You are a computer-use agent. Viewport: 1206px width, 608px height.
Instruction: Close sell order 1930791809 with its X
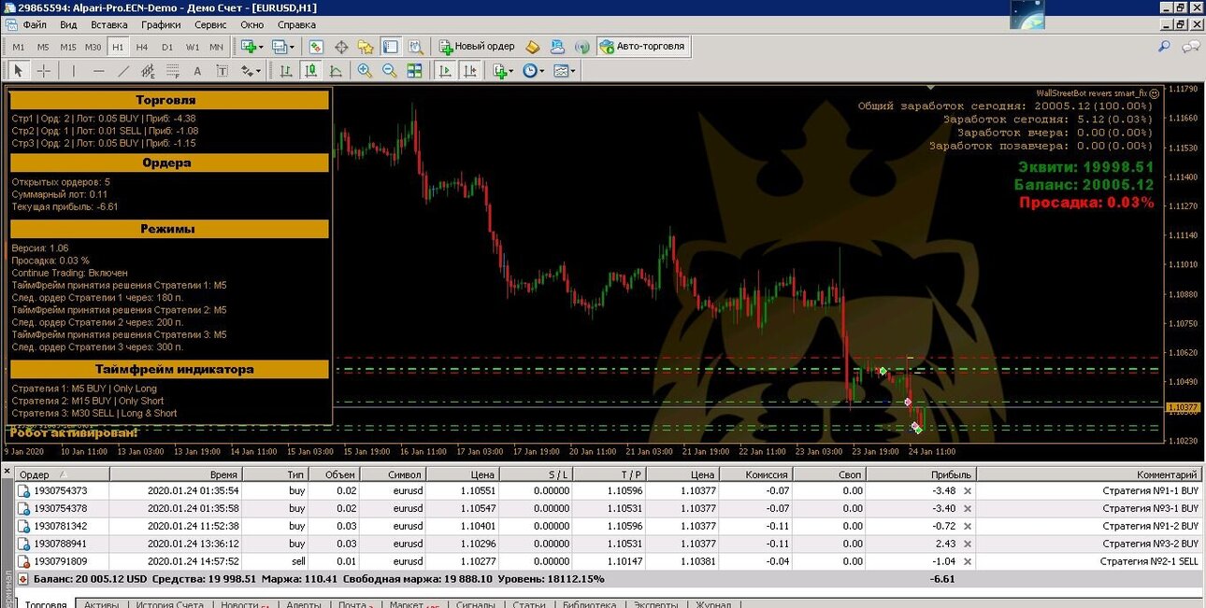coord(968,560)
